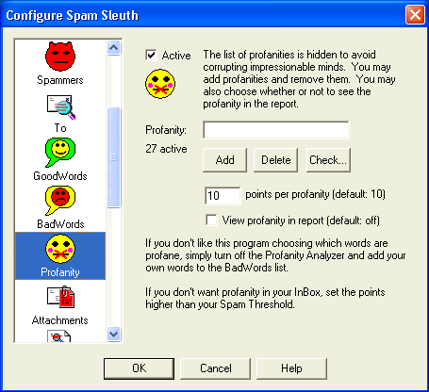429x392 pixels.
Task: Click the points per profanity field
Action: tap(223, 196)
